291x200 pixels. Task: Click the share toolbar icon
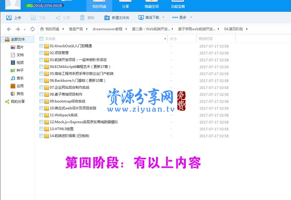[58, 18]
